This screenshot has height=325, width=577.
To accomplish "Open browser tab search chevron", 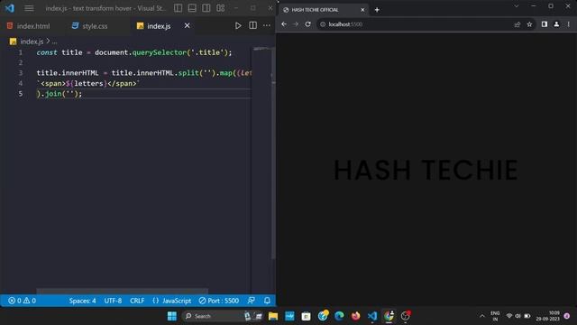I will 517,6.
